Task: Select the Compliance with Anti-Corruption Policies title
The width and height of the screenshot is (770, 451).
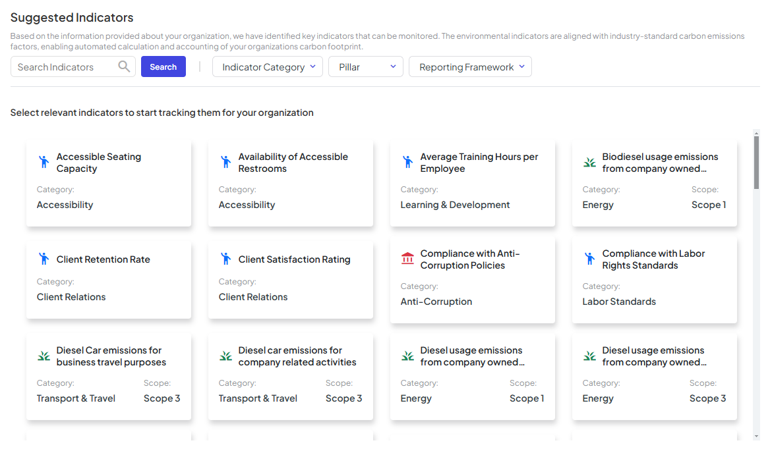Action: pyautogui.click(x=470, y=259)
